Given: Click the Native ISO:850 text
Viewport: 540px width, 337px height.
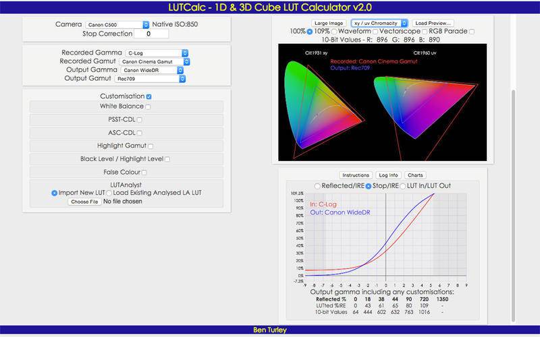Looking at the screenshot, I should [175, 24].
